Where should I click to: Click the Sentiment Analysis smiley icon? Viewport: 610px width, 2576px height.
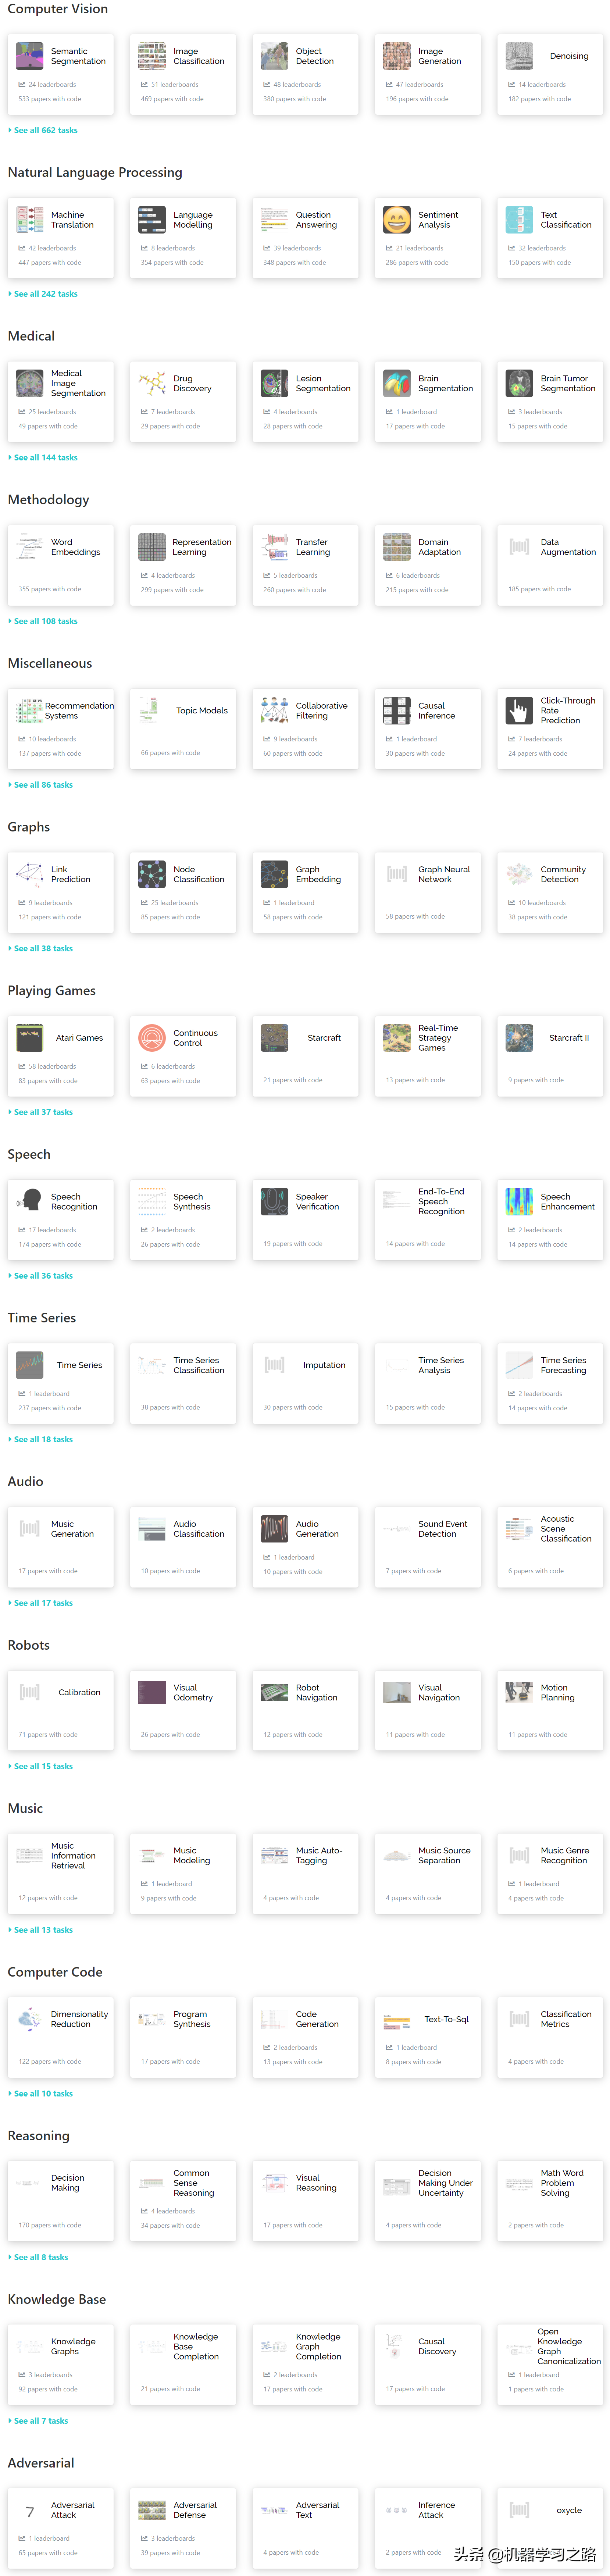point(397,220)
